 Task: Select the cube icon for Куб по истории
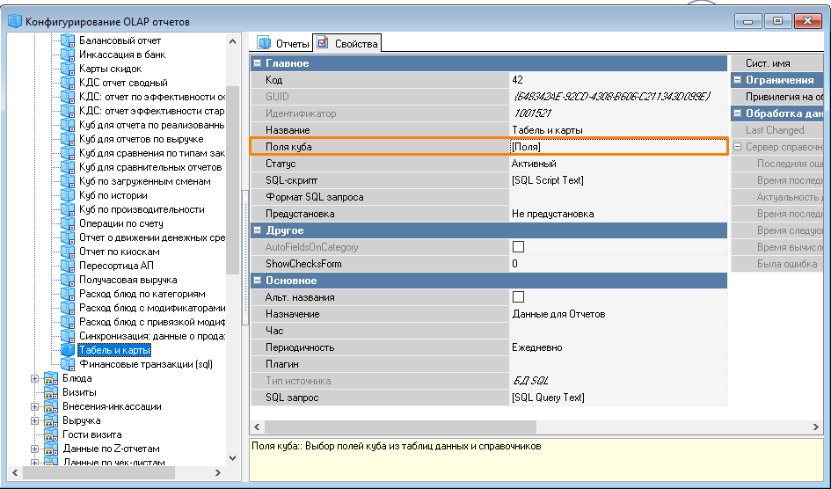(68, 195)
